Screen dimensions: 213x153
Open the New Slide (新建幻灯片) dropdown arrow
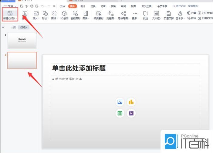[17, 18]
